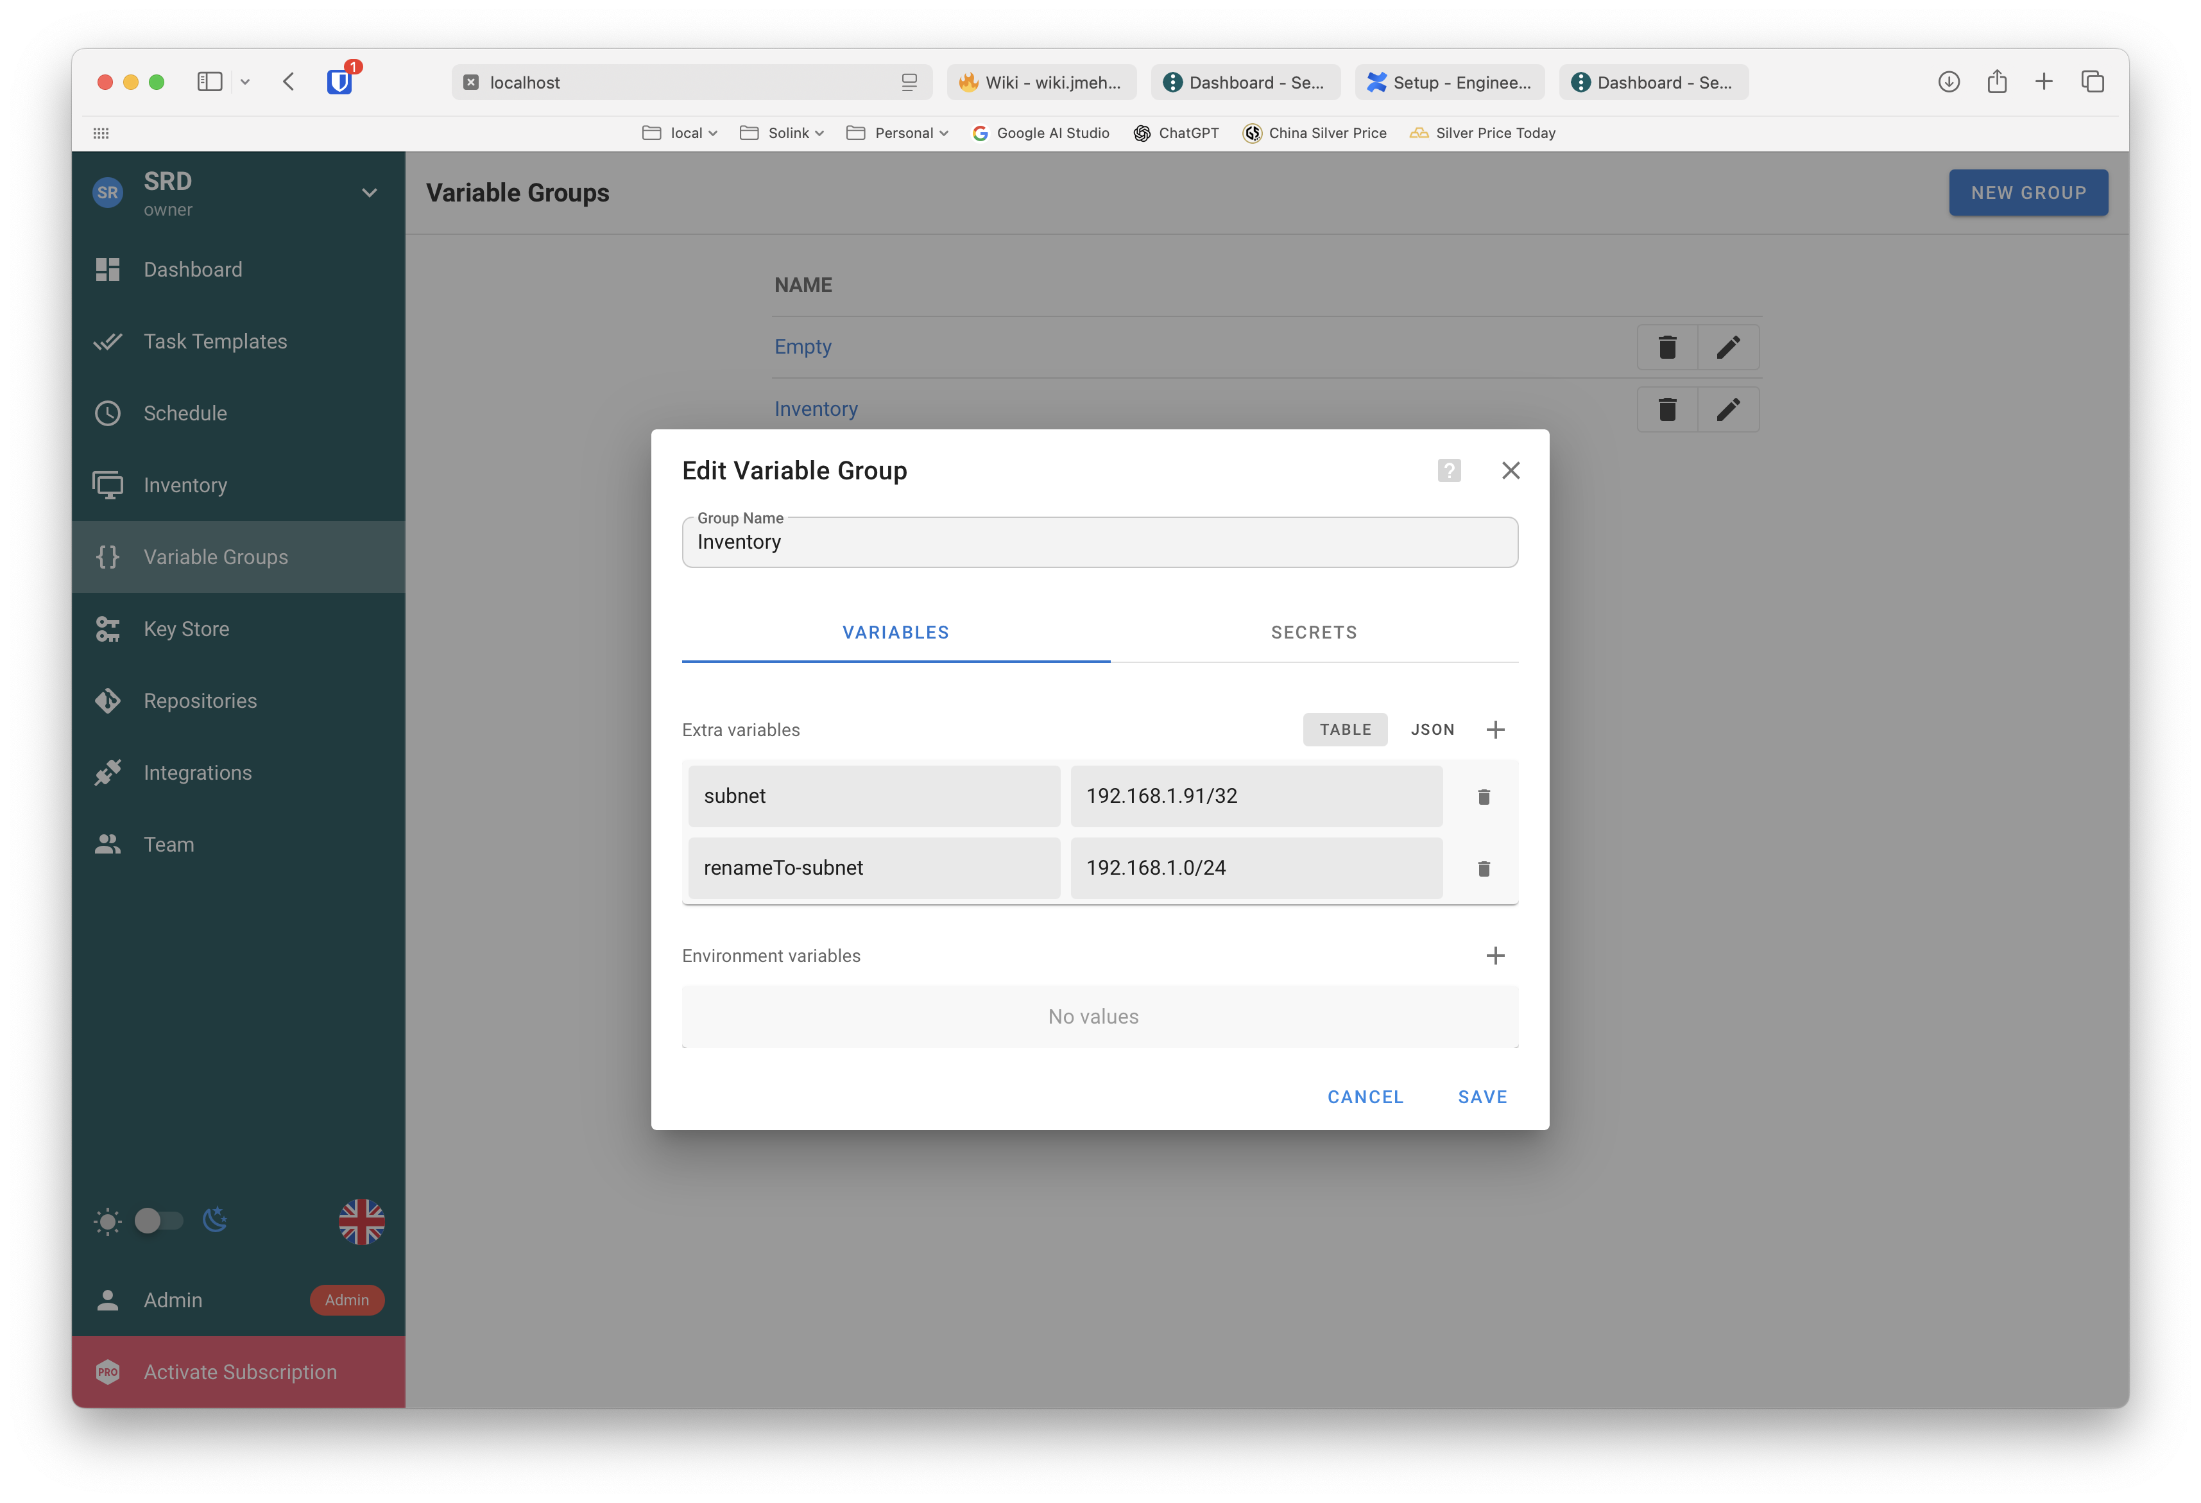Delete the renameTo-subnet variable row
Image resolution: width=2201 pixels, height=1503 pixels.
click(1483, 868)
